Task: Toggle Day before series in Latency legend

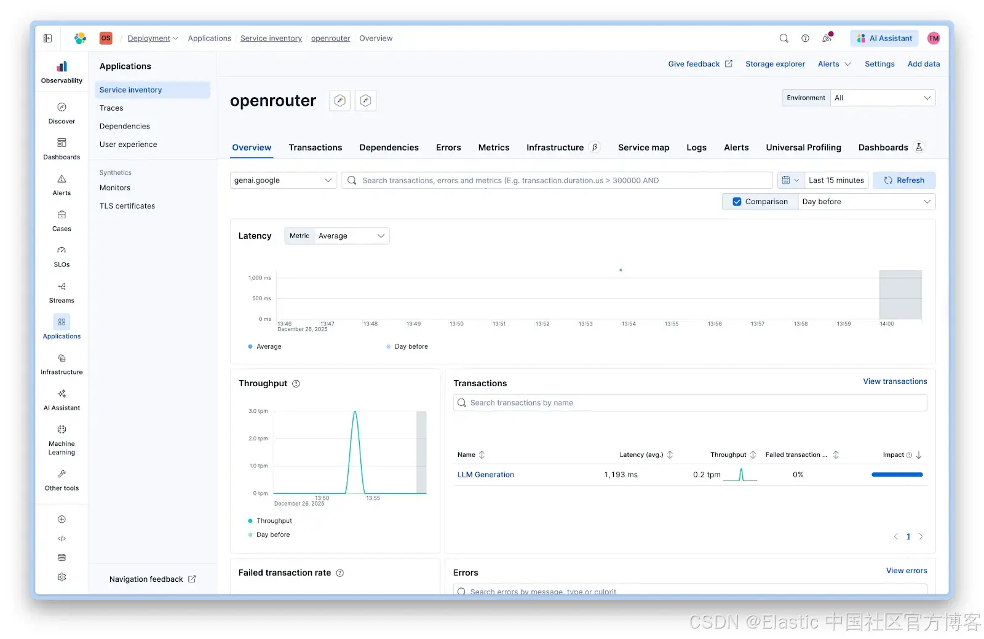Action: [x=407, y=347]
